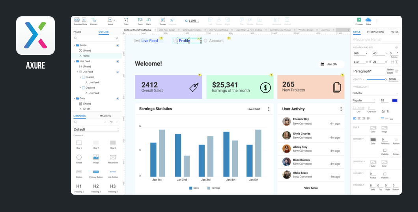Image resolution: width=418 pixels, height=212 pixels.
Task: Click the add library plus icon
Action: coord(105,122)
